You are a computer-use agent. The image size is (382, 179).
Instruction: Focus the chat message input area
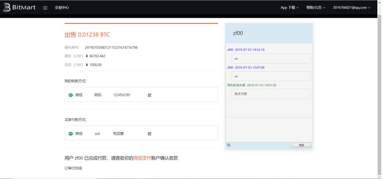[x=269, y=130]
